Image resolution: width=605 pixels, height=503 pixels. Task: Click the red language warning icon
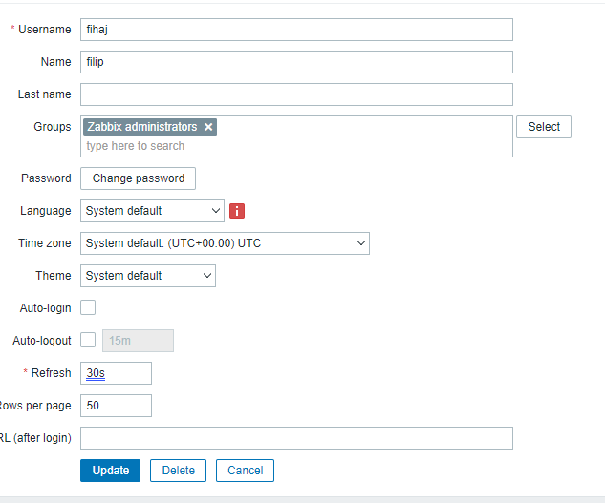[x=237, y=211]
